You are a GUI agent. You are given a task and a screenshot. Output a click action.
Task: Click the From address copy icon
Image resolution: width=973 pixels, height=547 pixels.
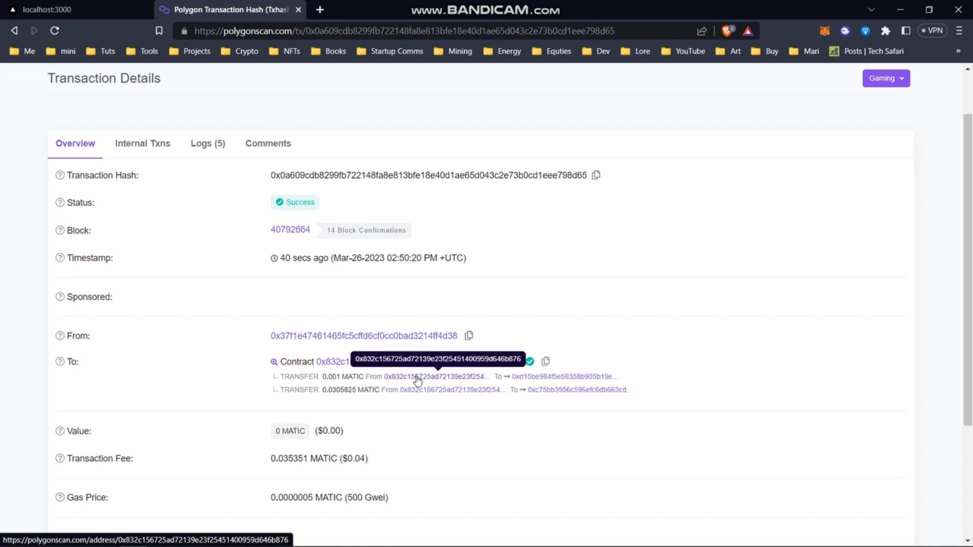469,336
